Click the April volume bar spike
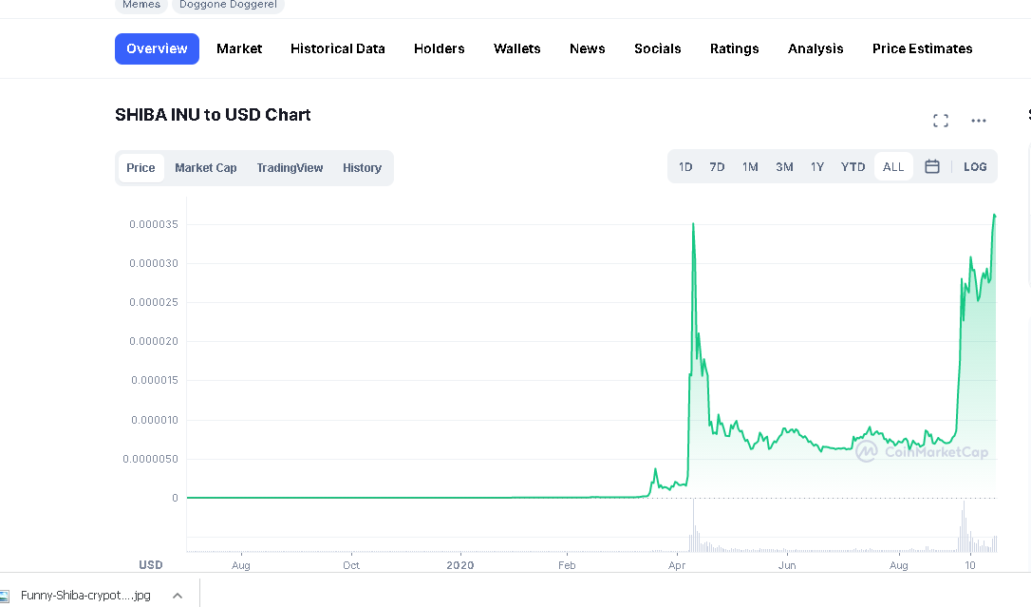The image size is (1031, 607). (x=693, y=526)
